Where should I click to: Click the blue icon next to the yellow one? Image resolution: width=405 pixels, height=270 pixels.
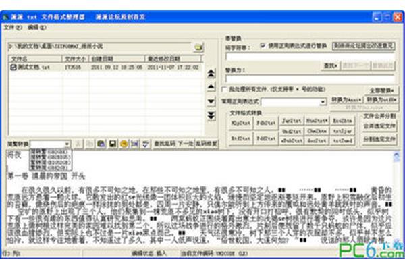[135, 144]
